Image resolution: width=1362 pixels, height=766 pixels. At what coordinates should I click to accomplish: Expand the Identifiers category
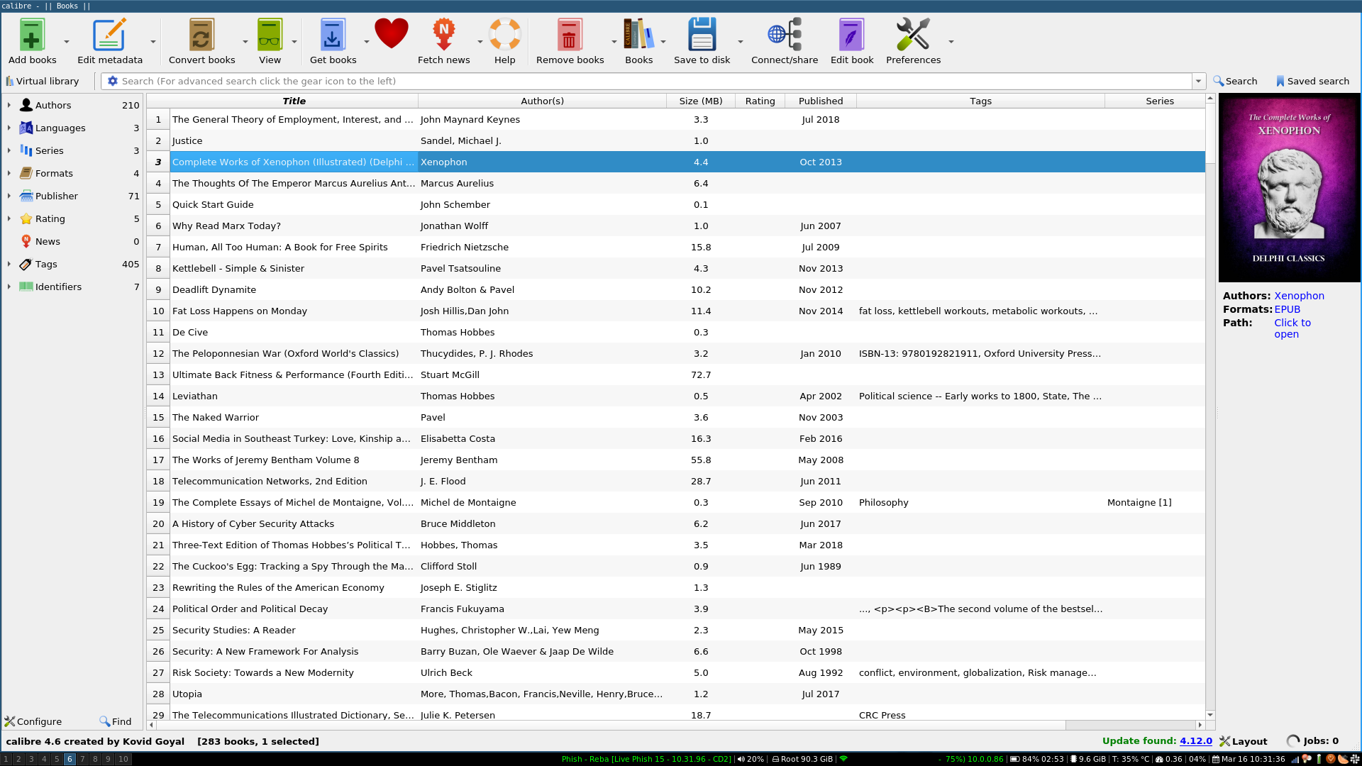[x=9, y=287]
